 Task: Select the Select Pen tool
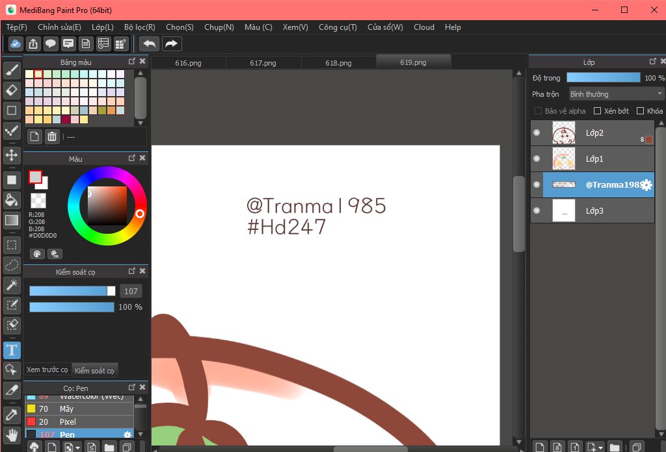click(12, 305)
